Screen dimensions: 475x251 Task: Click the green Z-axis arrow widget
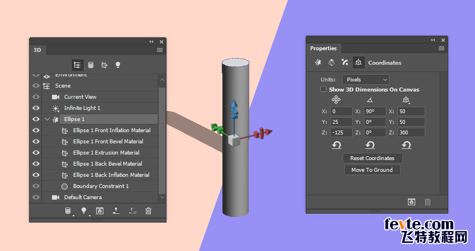(x=214, y=127)
